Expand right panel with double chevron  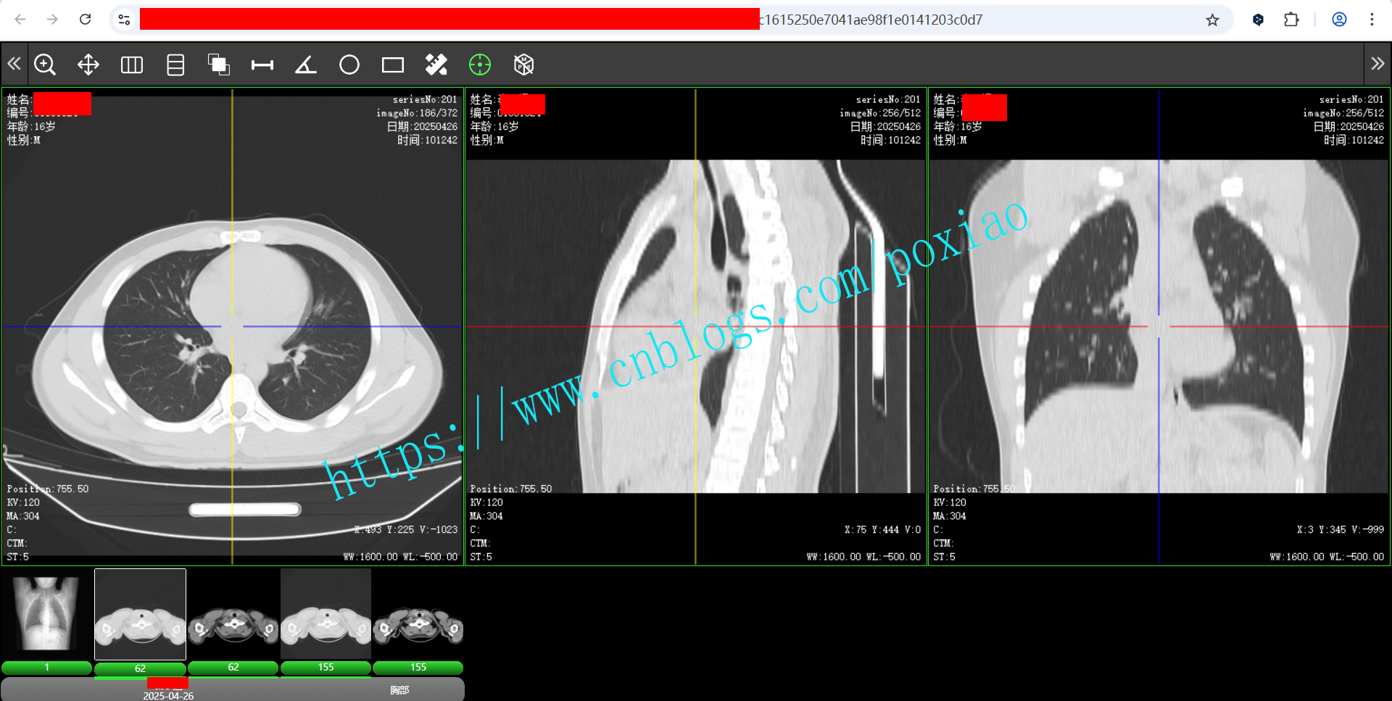click(1377, 65)
